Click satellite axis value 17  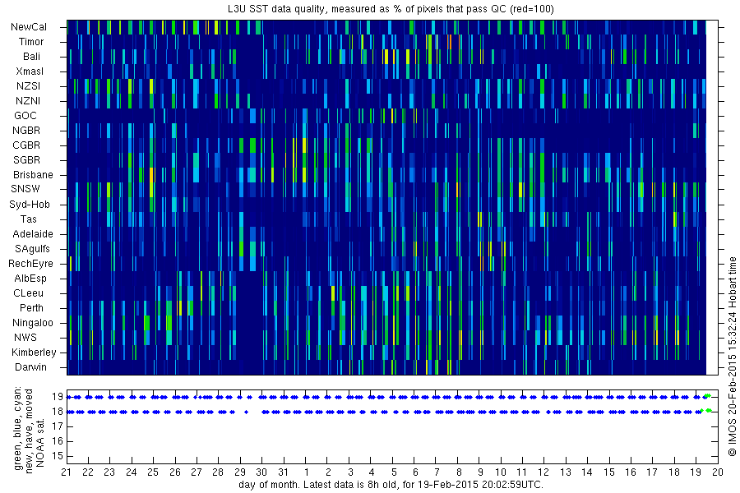click(x=58, y=426)
